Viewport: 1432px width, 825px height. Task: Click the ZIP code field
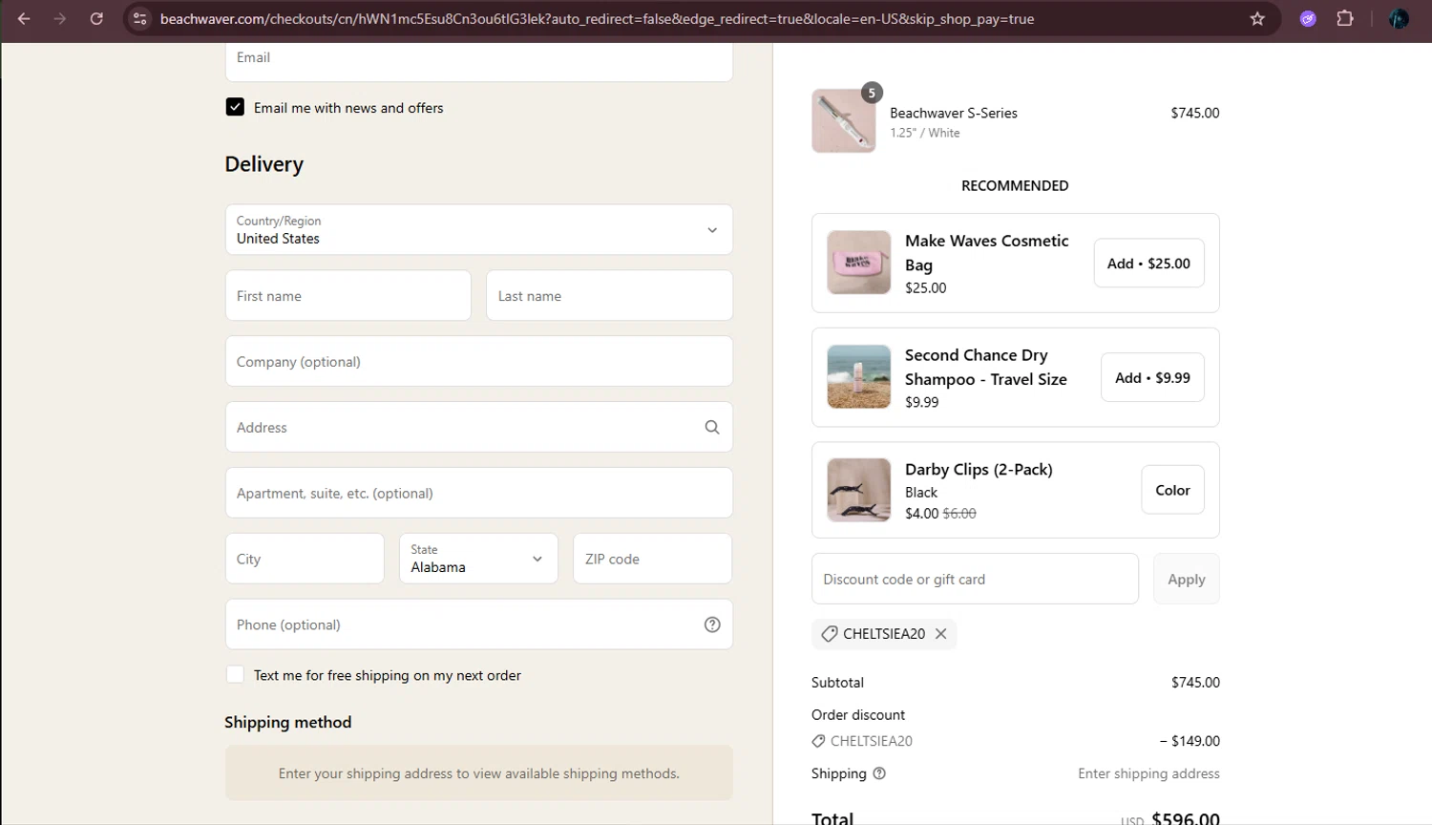653,559
